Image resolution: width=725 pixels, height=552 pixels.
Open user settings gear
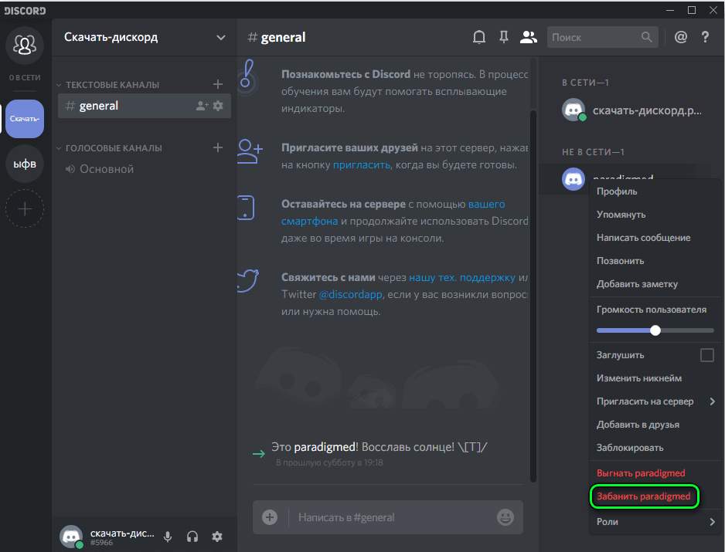217,537
